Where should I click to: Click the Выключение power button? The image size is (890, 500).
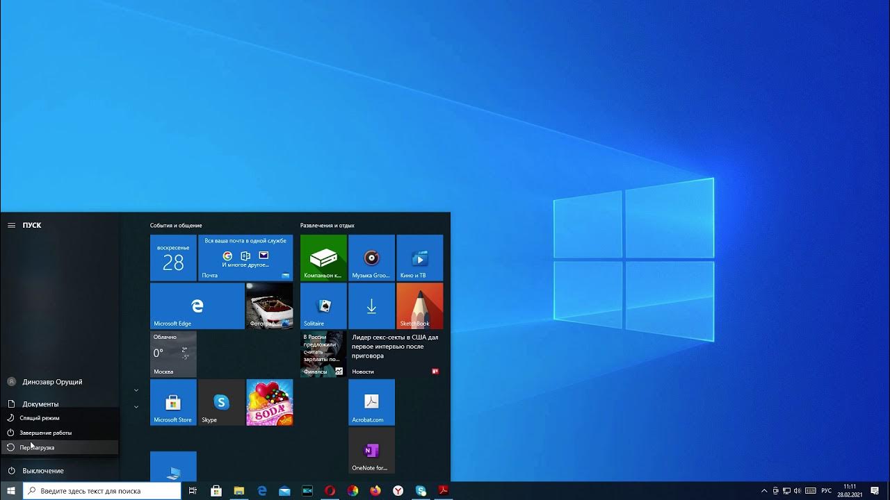click(x=60, y=471)
